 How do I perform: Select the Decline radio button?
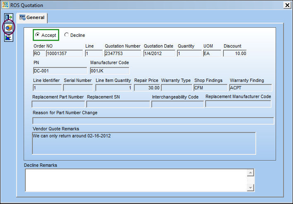[66, 35]
